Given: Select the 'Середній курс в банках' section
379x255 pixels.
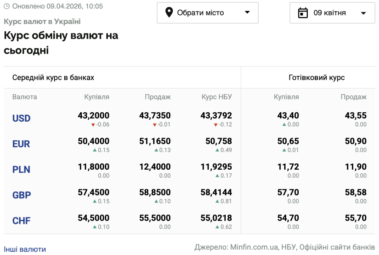Looking at the screenshot, I should pos(53,77).
